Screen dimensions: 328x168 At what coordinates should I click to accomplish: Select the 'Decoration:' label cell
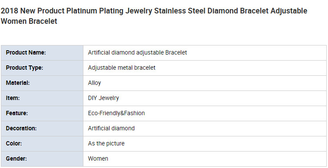[x=42, y=129]
